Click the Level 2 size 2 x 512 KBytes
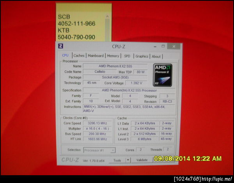This screenshot has width=234, height=183. point(145,134)
